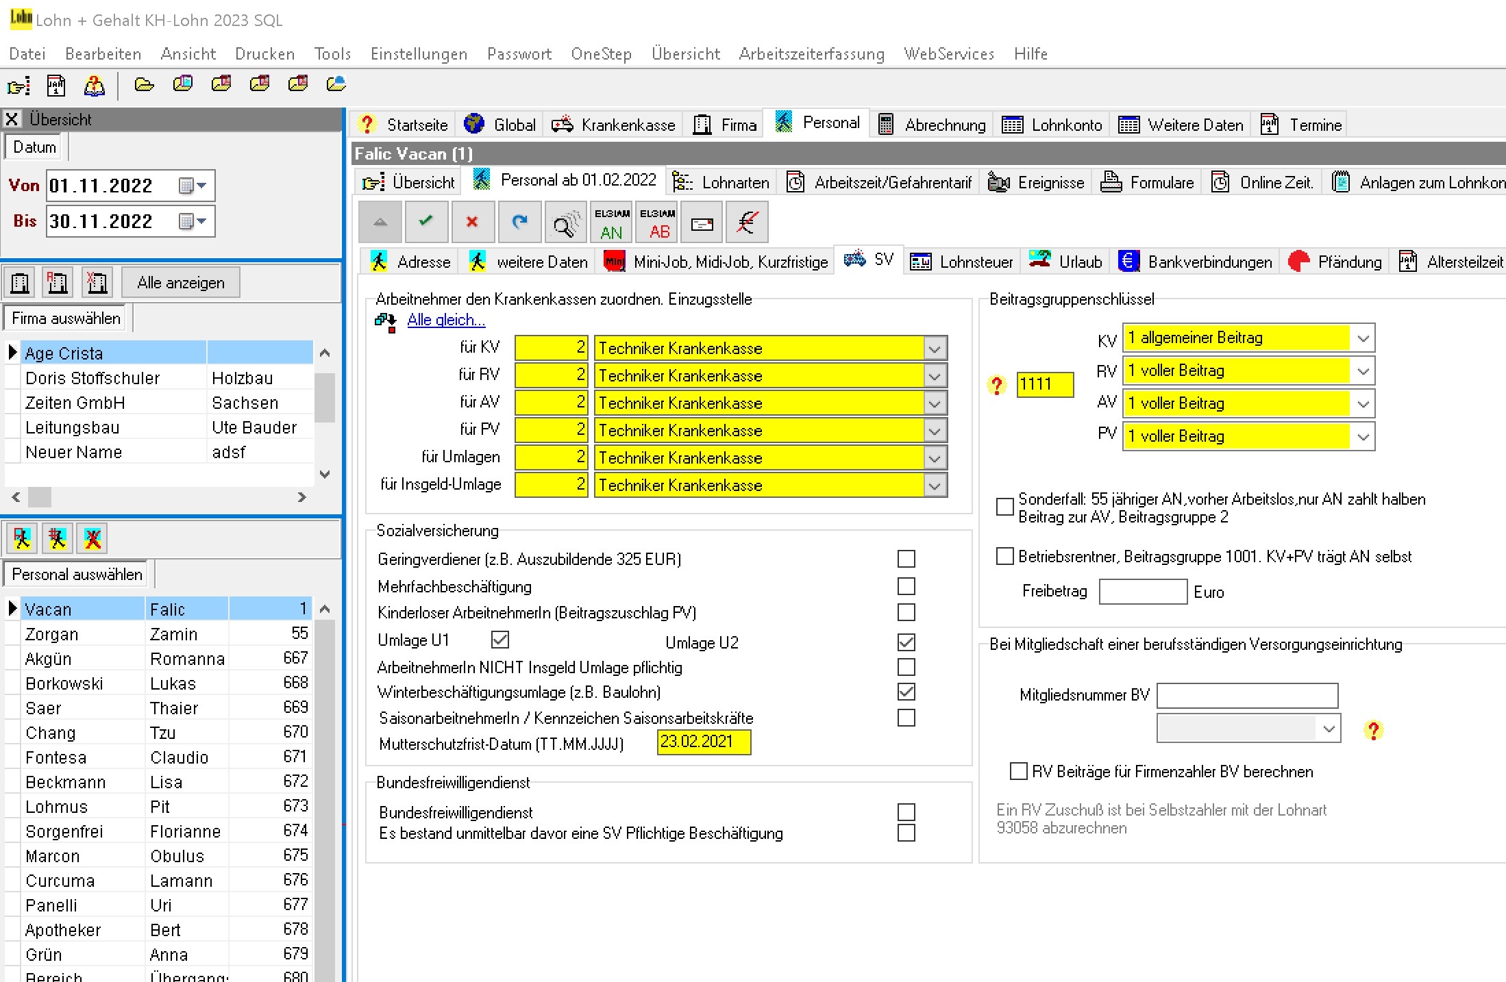This screenshot has height=982, width=1506.
Task: Select Zorgan Zamin in personnel list
Action: [x=159, y=634]
